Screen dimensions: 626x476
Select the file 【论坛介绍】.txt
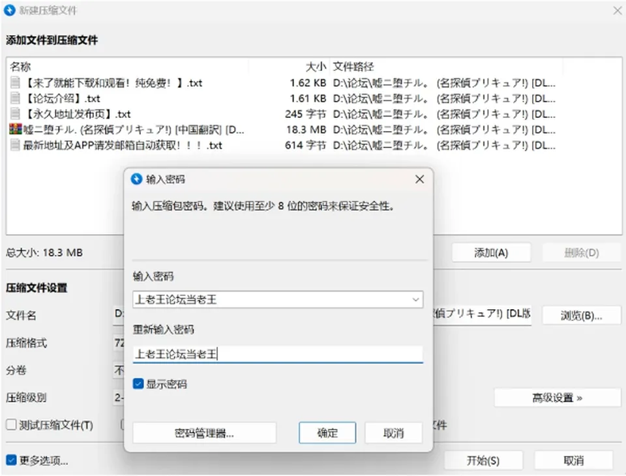point(62,98)
